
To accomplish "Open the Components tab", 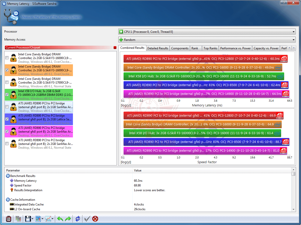I will click(x=180, y=48).
